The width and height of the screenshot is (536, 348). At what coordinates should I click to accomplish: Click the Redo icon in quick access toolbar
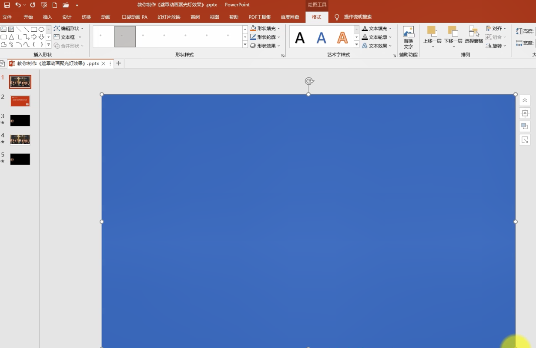[x=33, y=5]
